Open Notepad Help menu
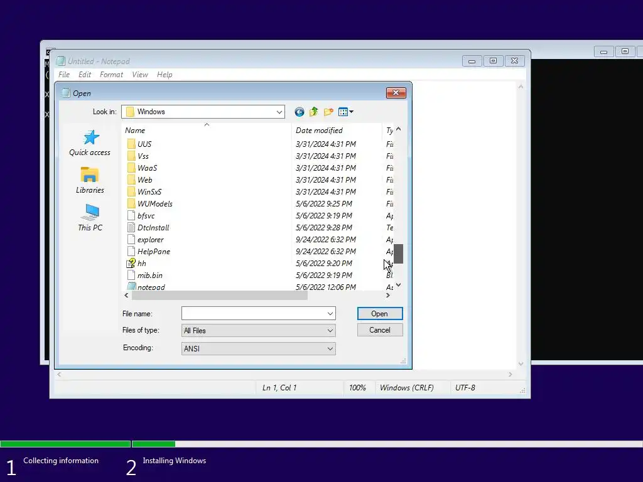 (x=165, y=75)
